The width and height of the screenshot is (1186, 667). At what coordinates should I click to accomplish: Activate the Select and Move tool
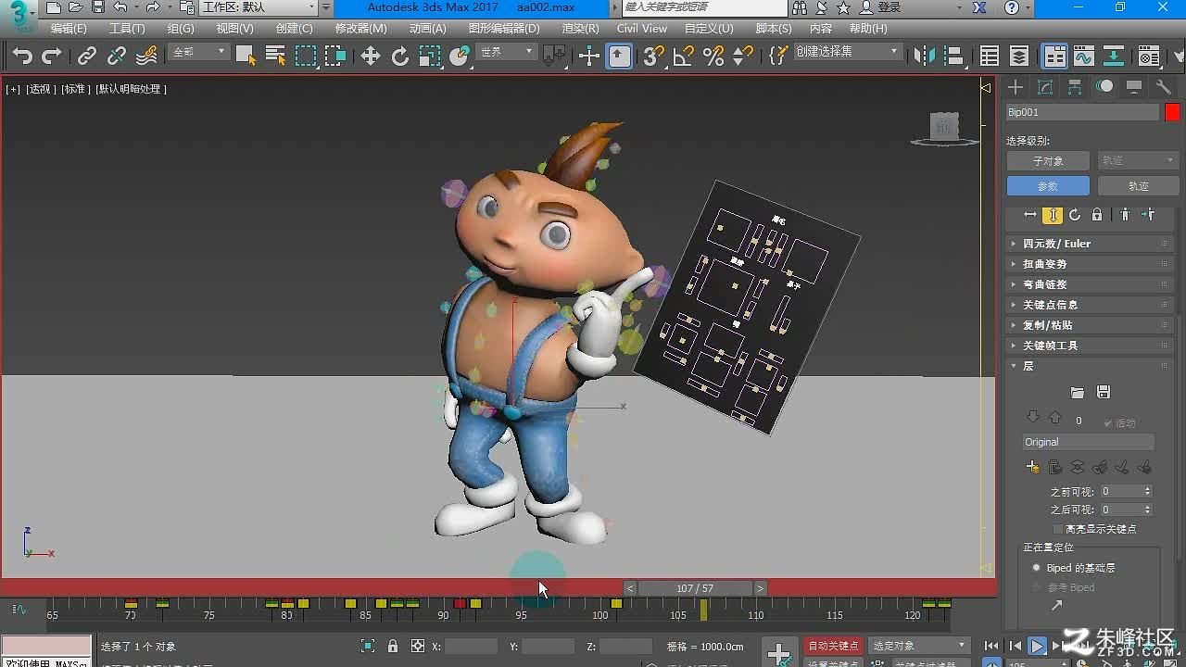pyautogui.click(x=371, y=57)
